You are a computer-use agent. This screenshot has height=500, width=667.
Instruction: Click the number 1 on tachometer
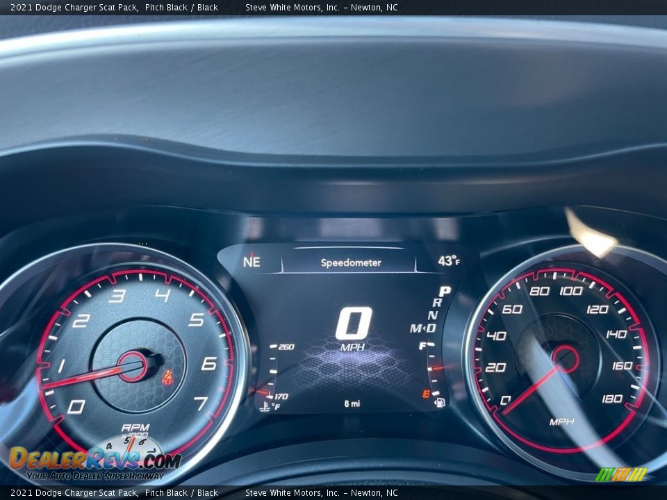click(62, 366)
